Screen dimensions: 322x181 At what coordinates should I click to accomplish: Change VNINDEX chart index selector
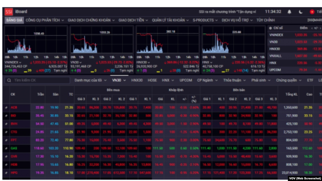(x=13, y=62)
